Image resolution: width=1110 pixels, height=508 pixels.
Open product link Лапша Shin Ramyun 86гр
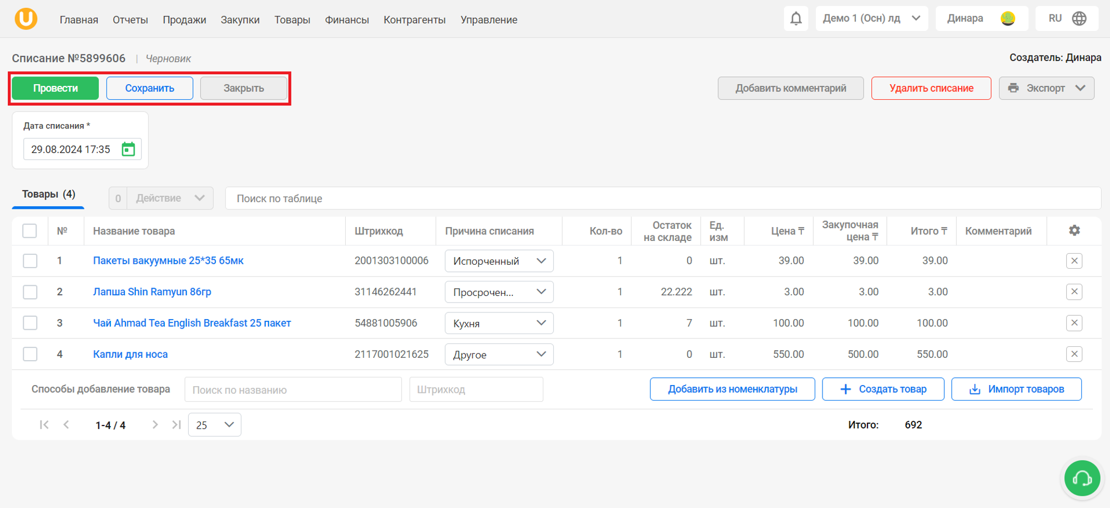pyautogui.click(x=152, y=292)
